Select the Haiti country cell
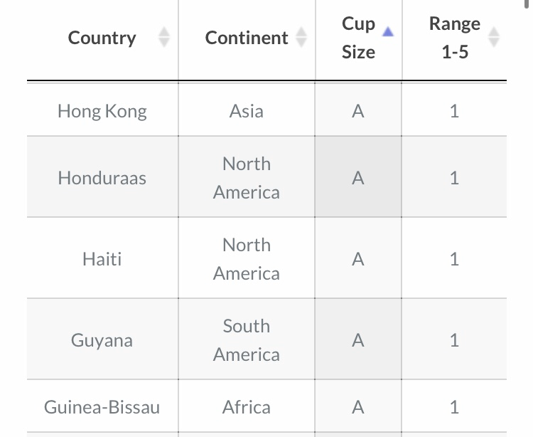533x437 pixels. coord(102,258)
